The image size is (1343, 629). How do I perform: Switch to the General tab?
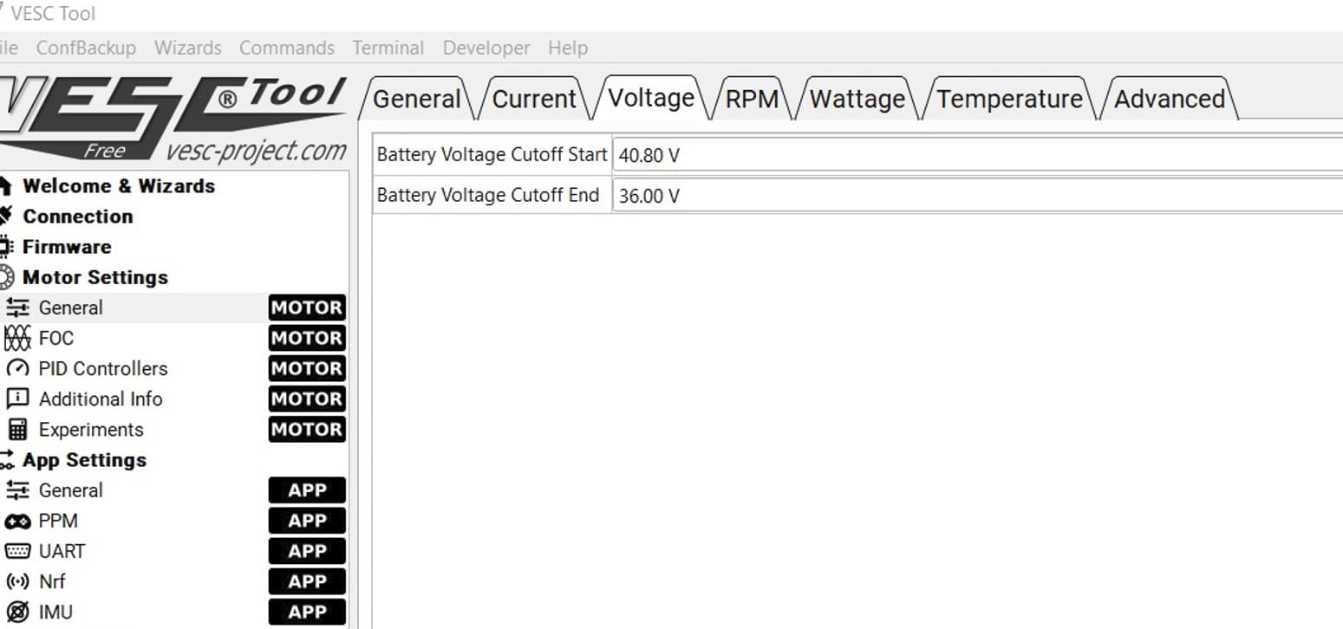pos(417,99)
